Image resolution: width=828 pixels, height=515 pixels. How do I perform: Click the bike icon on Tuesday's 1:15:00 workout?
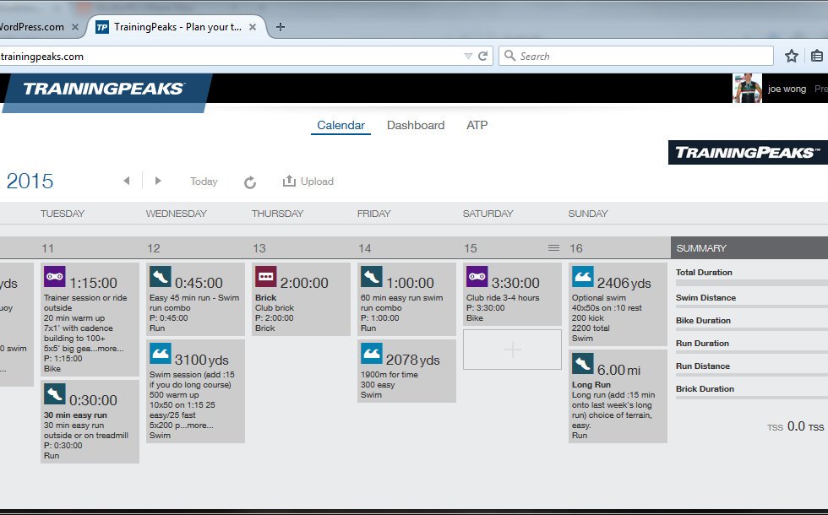(x=55, y=276)
